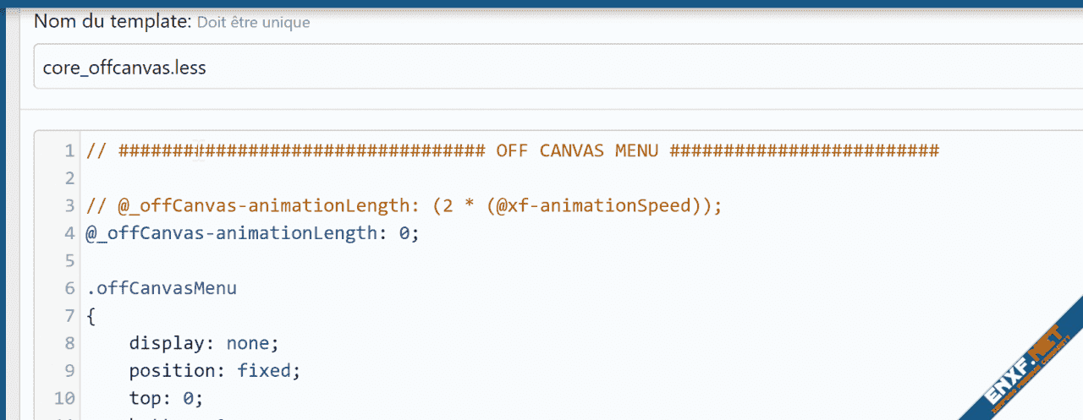Click line number 10 in the gutter

tap(64, 398)
